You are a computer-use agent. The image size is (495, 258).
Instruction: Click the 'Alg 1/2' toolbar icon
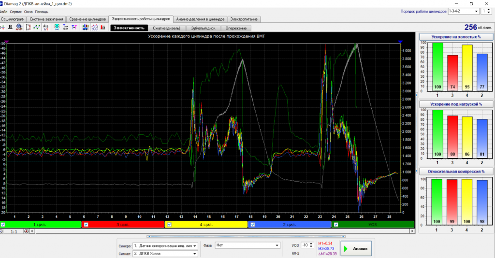point(46,27)
